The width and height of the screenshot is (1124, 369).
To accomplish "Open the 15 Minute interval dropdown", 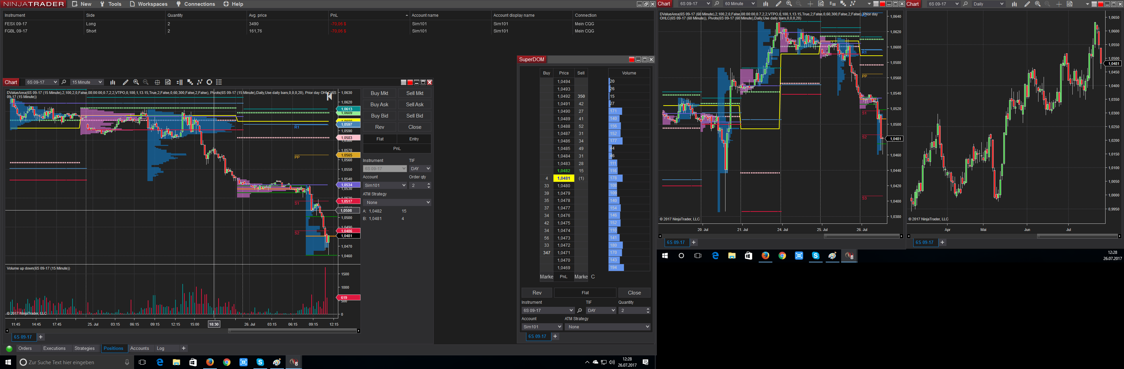I will [87, 82].
